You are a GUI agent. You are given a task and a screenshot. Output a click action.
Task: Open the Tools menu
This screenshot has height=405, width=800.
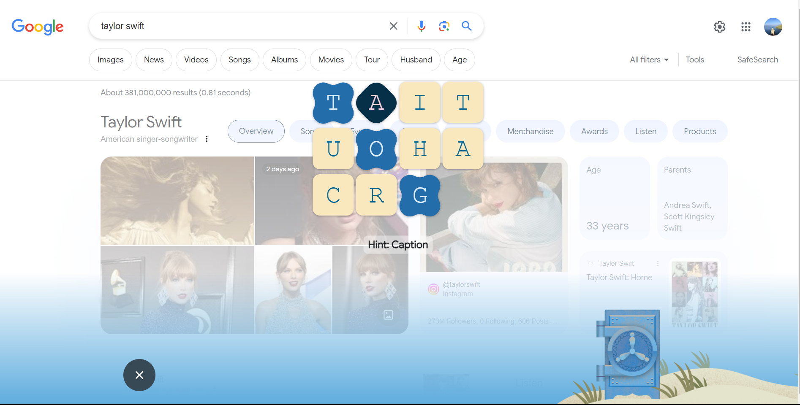click(695, 60)
